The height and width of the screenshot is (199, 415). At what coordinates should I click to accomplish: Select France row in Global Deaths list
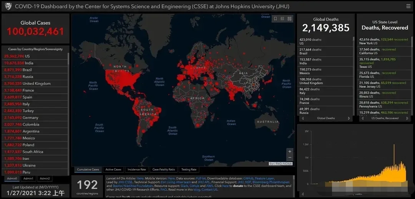click(x=325, y=101)
